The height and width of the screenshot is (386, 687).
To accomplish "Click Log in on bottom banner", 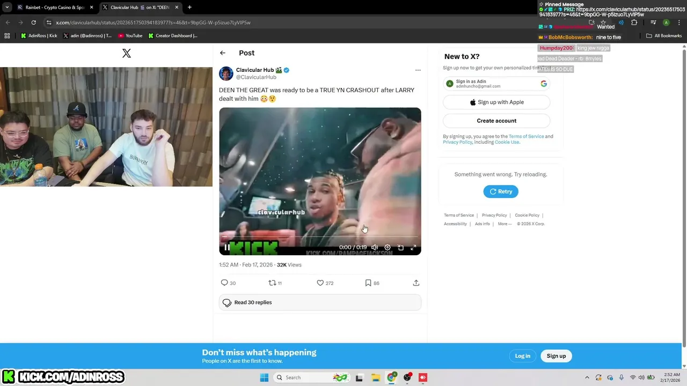I will click(522, 356).
